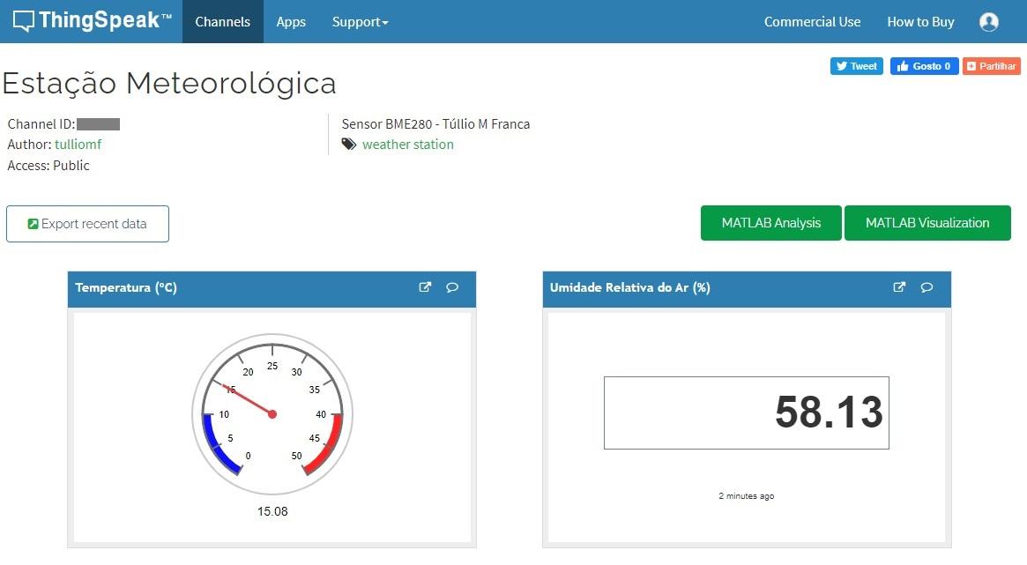Go to the Apps menu item
The image size is (1027, 565).
point(291,22)
